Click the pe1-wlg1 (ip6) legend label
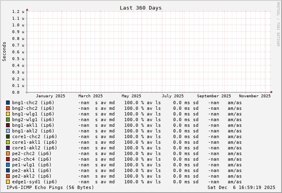282x193 pixels. click(x=32, y=165)
